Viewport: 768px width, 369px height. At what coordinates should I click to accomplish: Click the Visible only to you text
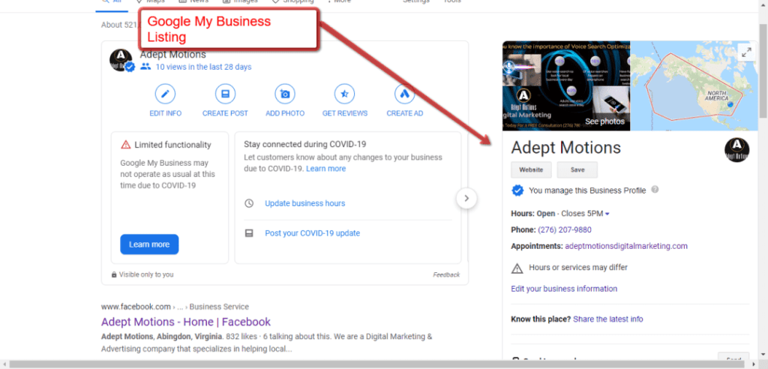click(x=146, y=274)
